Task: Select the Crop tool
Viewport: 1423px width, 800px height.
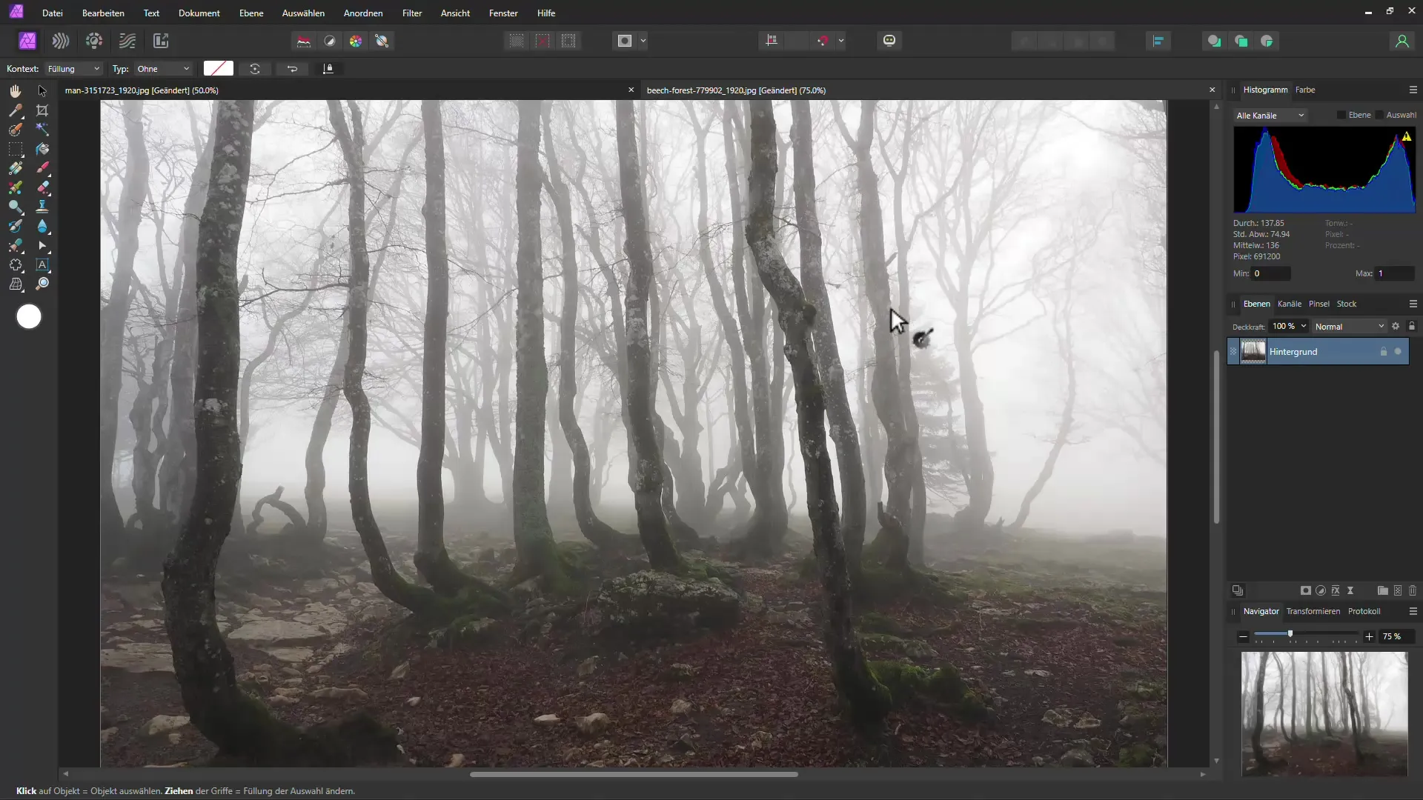Action: coord(42,110)
